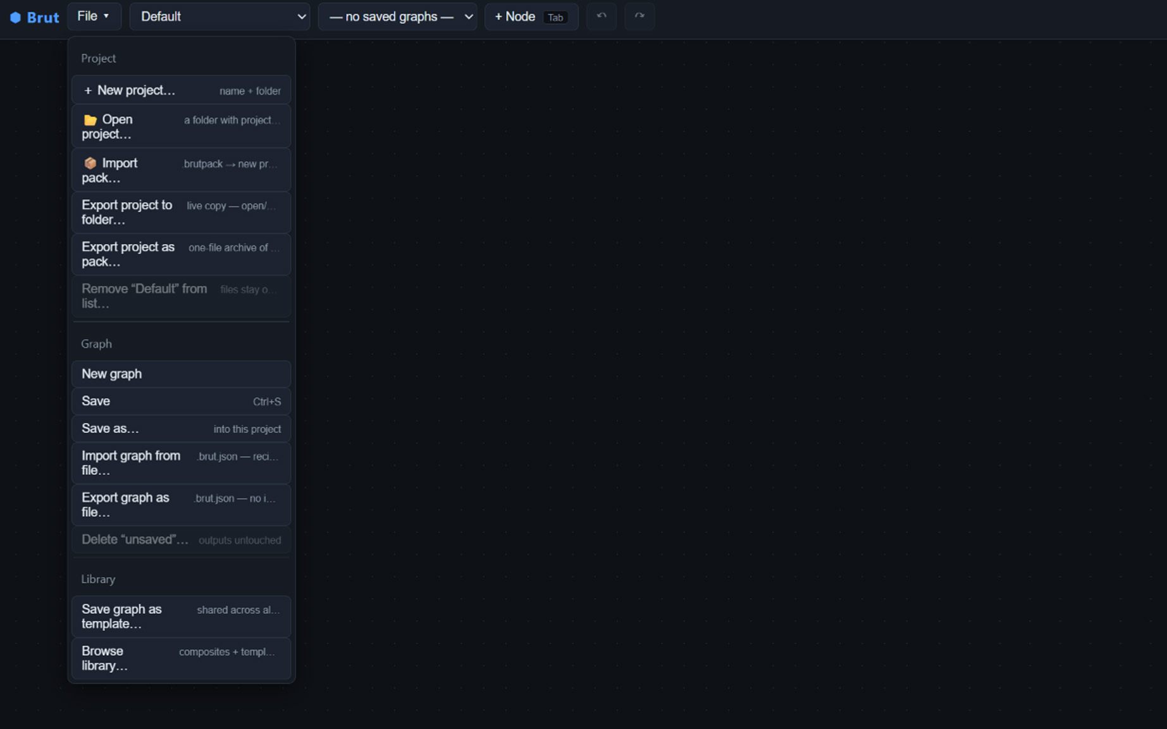Click the redo arrow button
Viewport: 1167px width, 729px height.
[x=639, y=16]
